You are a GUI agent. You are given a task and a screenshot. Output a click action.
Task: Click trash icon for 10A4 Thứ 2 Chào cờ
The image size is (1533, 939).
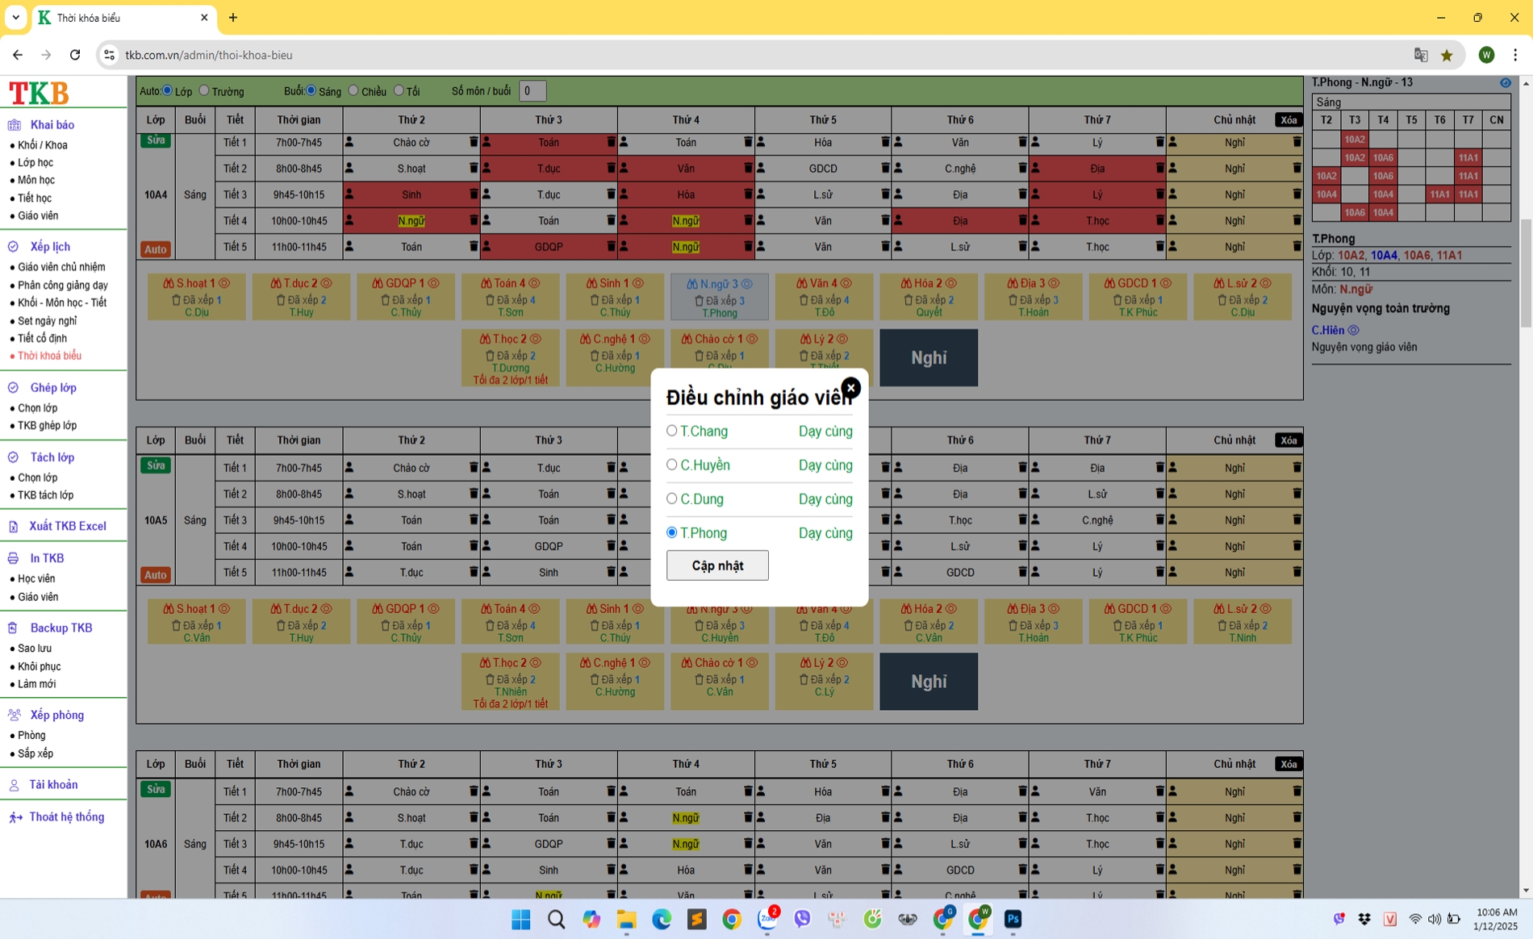[474, 143]
